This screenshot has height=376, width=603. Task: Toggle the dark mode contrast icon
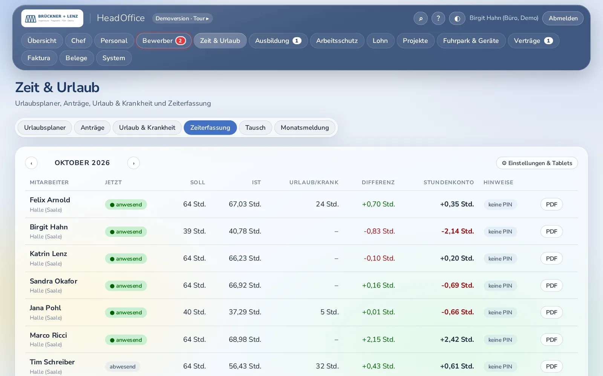(x=457, y=18)
